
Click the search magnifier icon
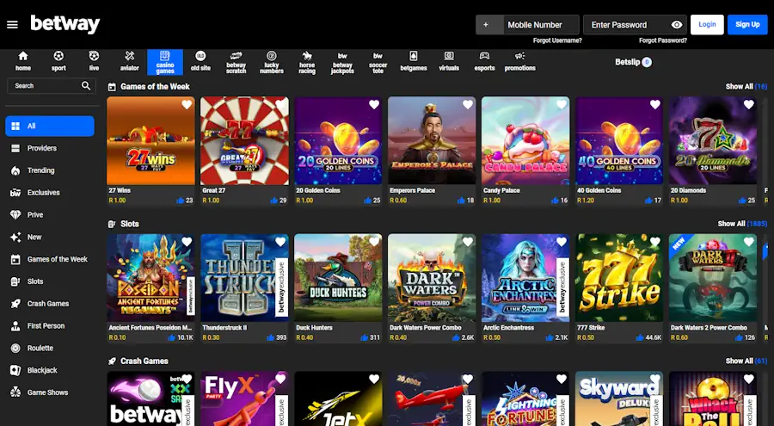(86, 86)
